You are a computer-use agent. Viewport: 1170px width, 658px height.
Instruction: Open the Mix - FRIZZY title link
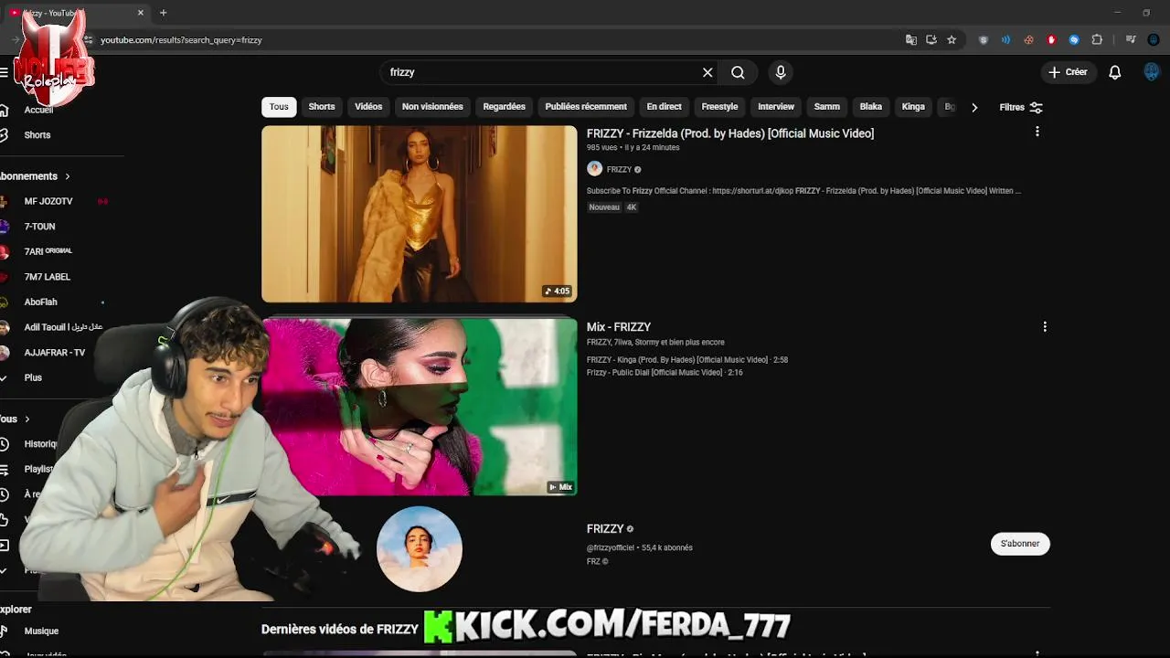[x=619, y=327]
